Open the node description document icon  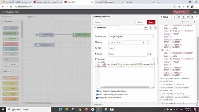(150, 28)
